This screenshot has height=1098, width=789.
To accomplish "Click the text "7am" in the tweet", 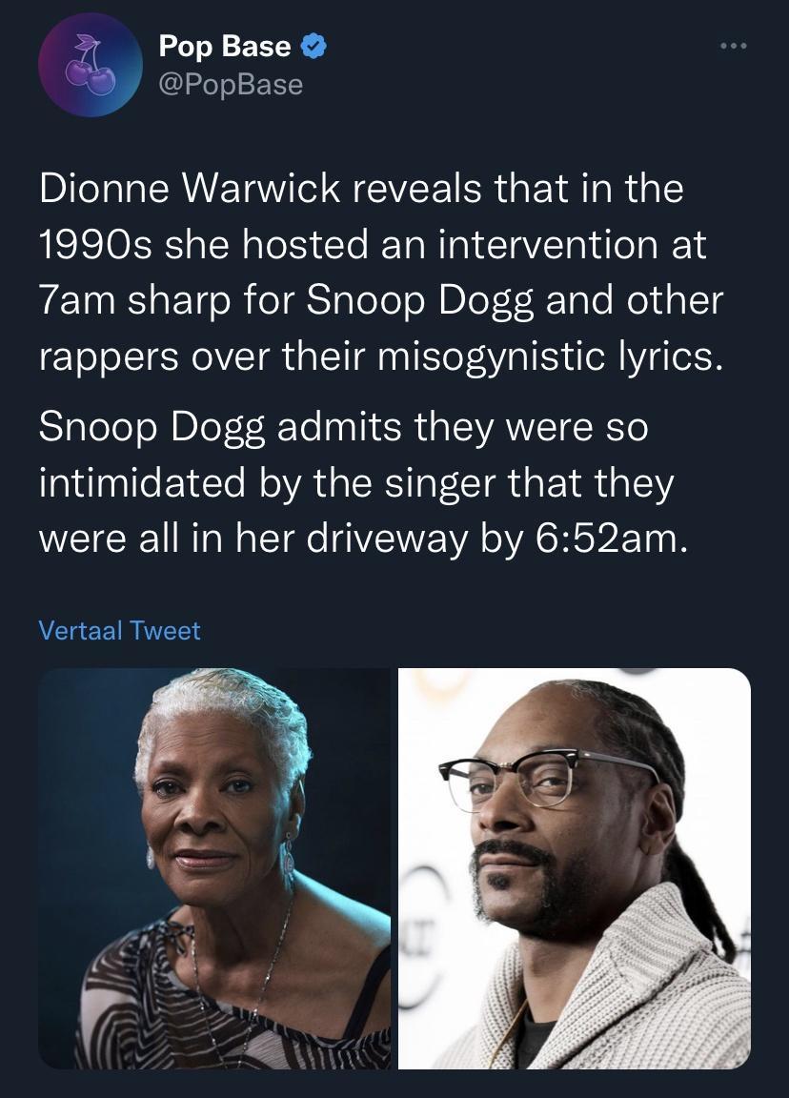I will click(x=78, y=301).
